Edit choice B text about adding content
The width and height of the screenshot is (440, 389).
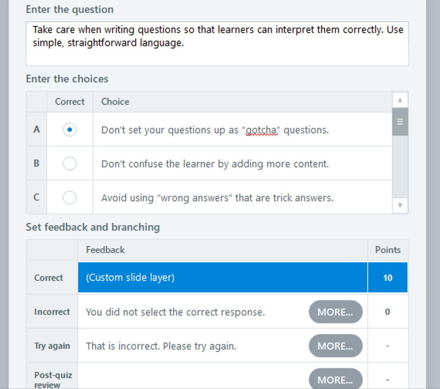coord(215,164)
